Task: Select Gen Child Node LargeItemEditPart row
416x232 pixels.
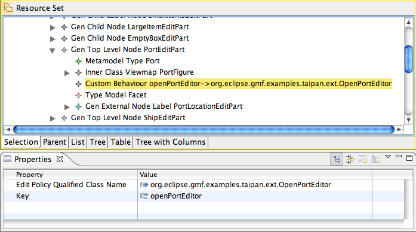Action: click(130, 27)
